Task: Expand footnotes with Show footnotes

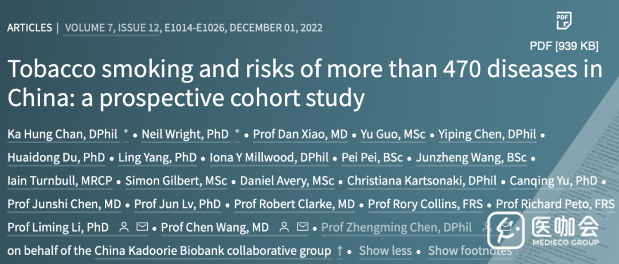Action: click(x=470, y=251)
